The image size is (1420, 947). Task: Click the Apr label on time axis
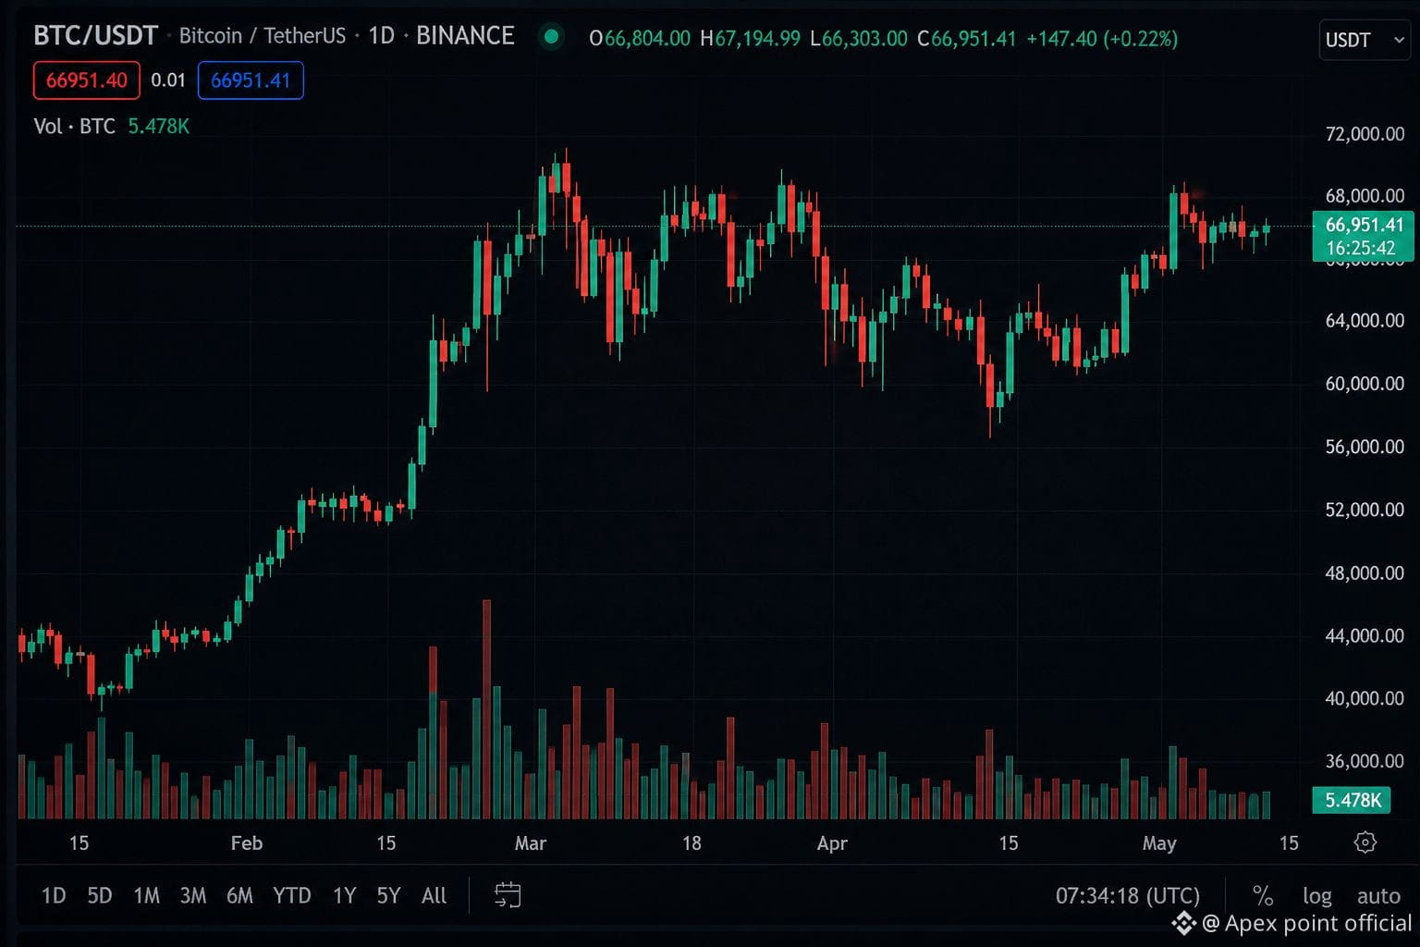tap(832, 843)
